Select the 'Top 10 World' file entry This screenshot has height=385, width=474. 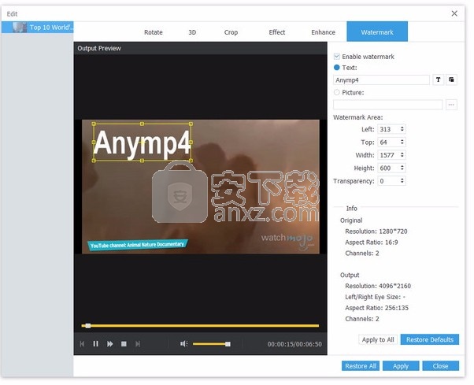point(38,28)
